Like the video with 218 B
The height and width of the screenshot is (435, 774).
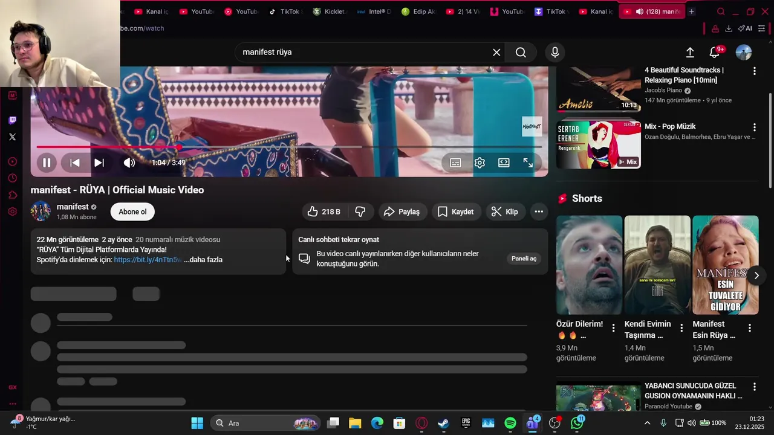tap(324, 211)
